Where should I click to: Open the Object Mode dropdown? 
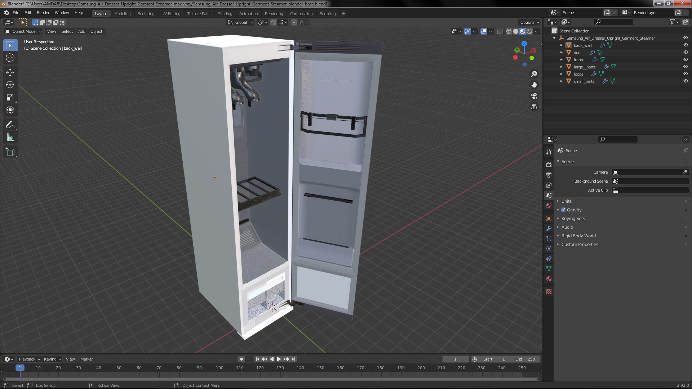coord(23,31)
